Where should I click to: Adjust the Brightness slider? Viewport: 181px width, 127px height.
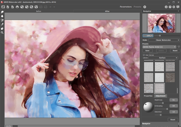pyautogui.click(x=163, y=103)
